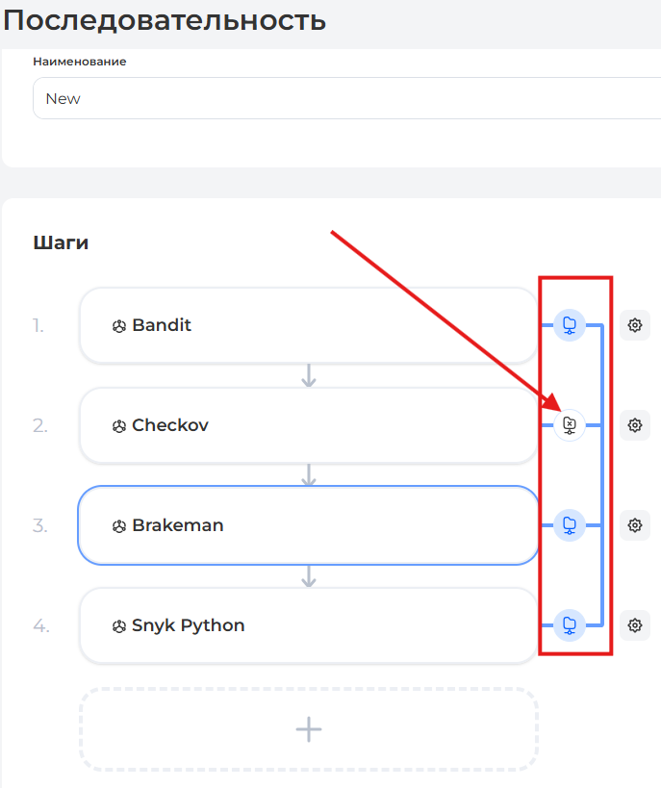This screenshot has width=661, height=788.
Task: Select the Snyk Python step name
Action: pos(189,625)
